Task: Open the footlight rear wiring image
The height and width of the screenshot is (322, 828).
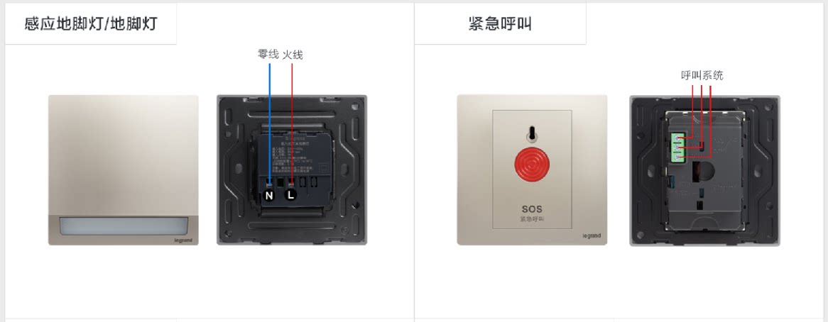Action: point(292,170)
